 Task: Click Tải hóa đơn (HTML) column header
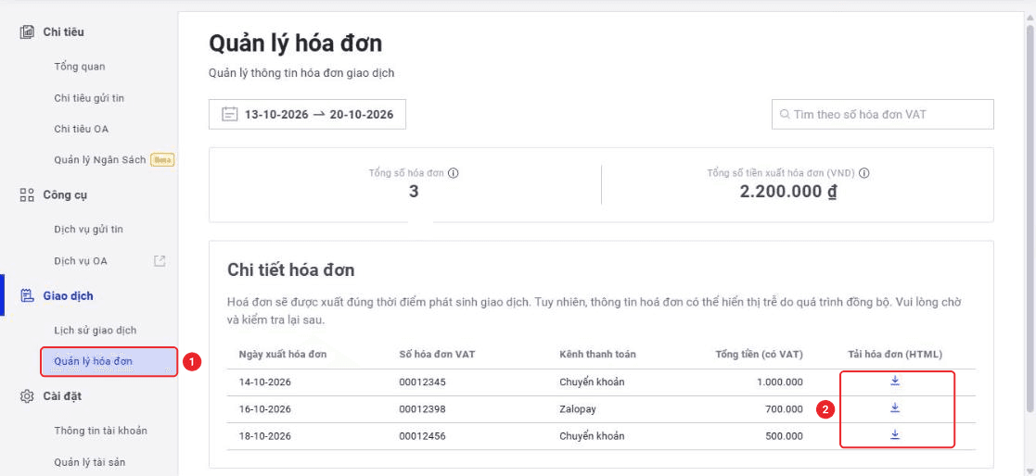tap(895, 354)
